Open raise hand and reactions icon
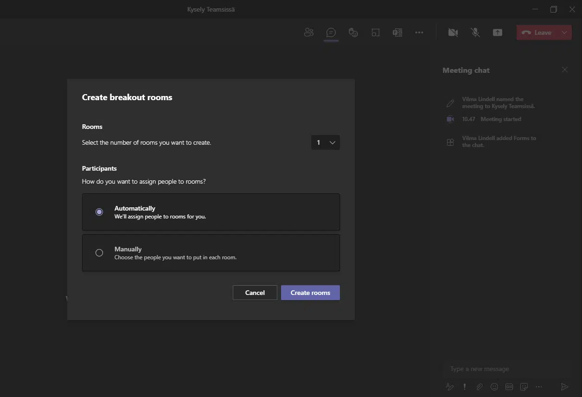 (x=353, y=32)
